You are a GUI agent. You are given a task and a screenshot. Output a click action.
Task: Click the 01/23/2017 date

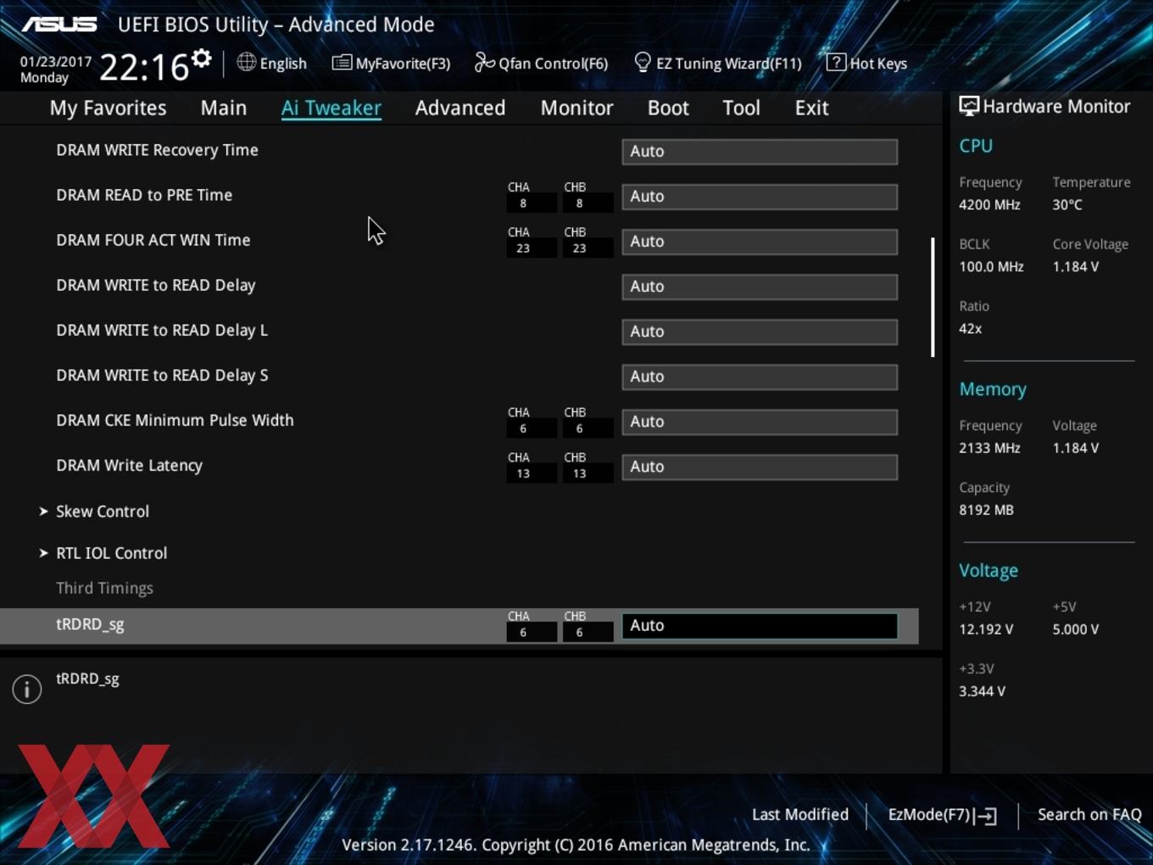(56, 62)
